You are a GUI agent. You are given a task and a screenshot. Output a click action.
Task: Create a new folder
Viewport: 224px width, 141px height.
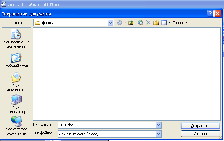coord(156,23)
